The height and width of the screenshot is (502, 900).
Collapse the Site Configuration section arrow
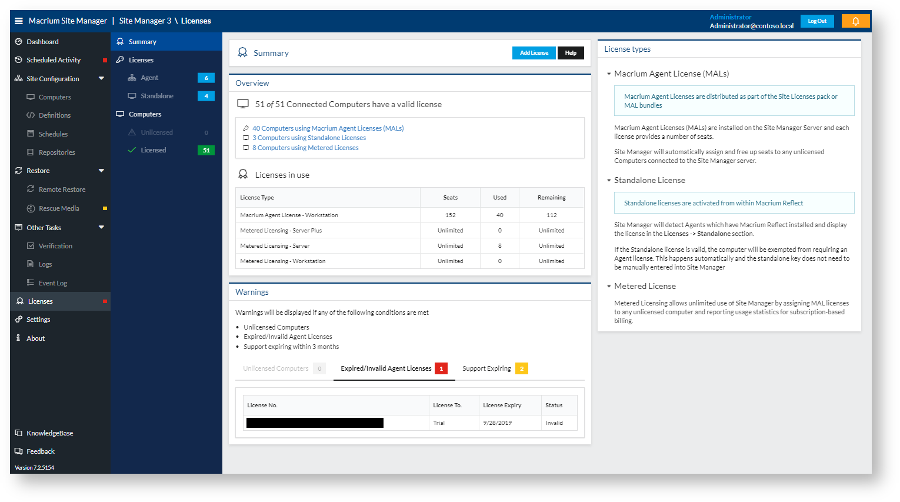pyautogui.click(x=101, y=78)
